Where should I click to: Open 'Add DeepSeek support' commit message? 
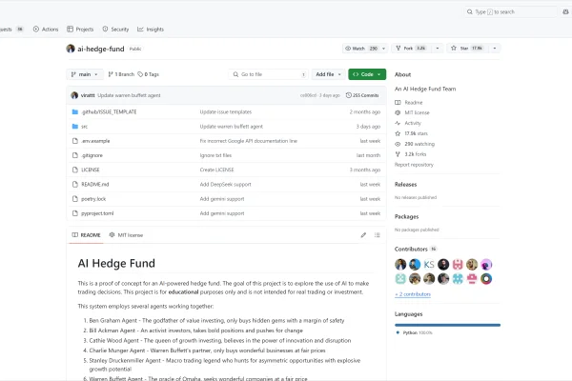coord(225,185)
